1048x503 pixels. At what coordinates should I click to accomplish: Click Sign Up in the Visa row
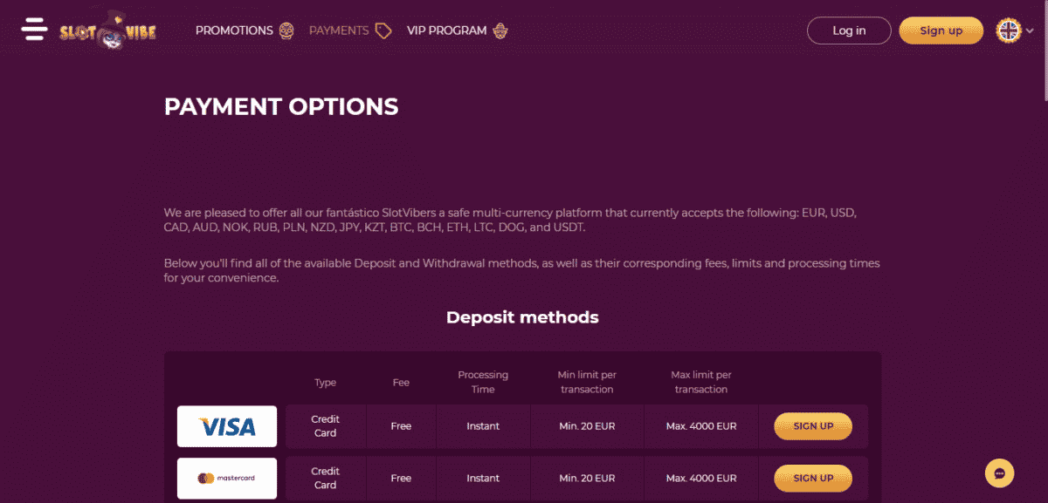click(813, 426)
